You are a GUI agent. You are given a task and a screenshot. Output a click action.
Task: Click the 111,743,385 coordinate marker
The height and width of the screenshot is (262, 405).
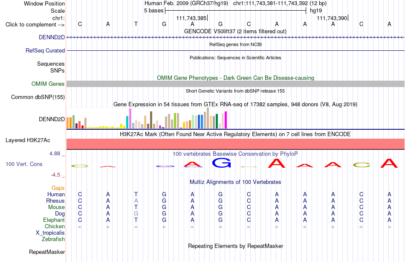(x=191, y=18)
